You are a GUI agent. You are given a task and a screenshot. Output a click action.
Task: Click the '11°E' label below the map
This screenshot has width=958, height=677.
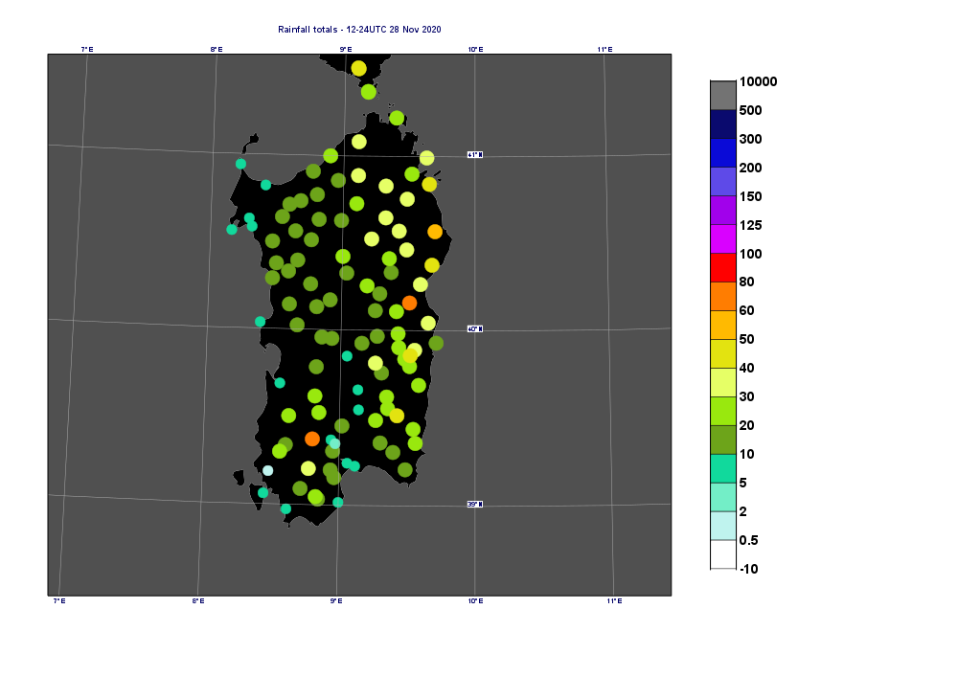coord(615,601)
